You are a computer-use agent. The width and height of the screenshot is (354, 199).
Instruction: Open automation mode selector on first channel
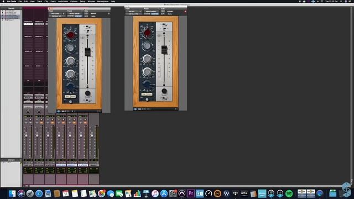pyautogui.click(x=28, y=102)
